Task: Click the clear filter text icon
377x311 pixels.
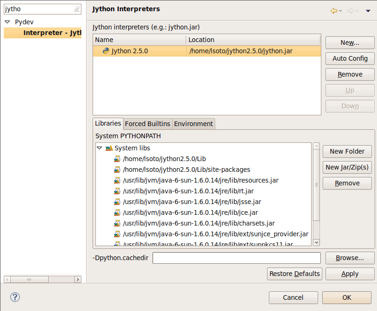Action: tap(77, 9)
